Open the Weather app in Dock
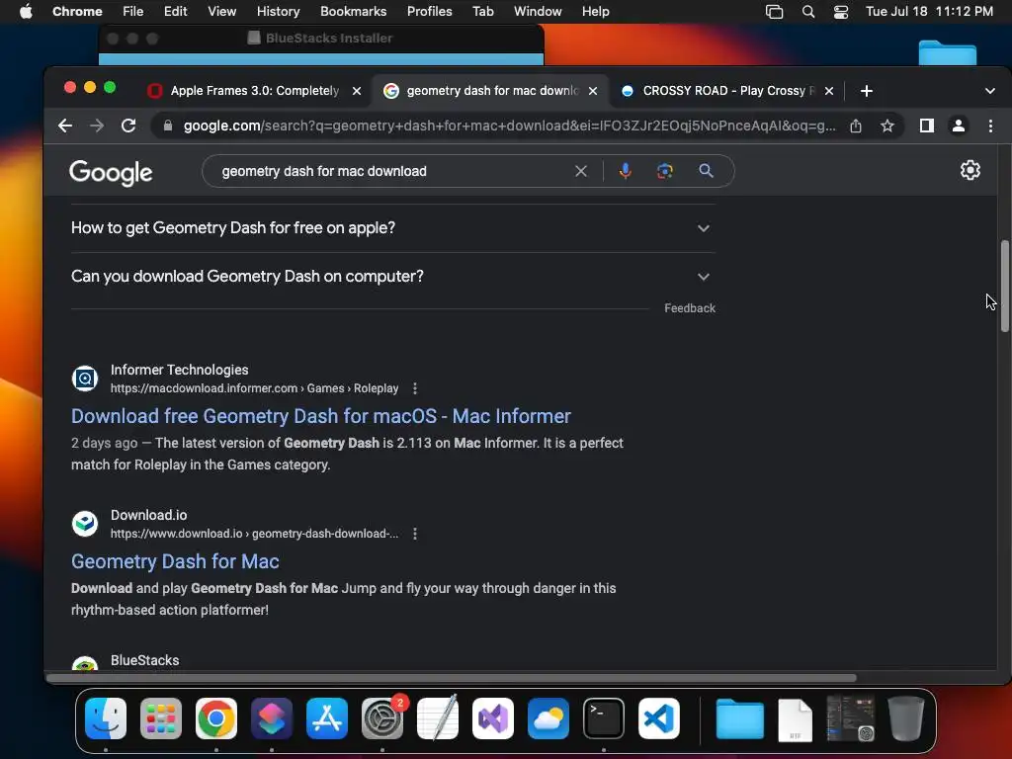The width and height of the screenshot is (1012, 759). [548, 718]
